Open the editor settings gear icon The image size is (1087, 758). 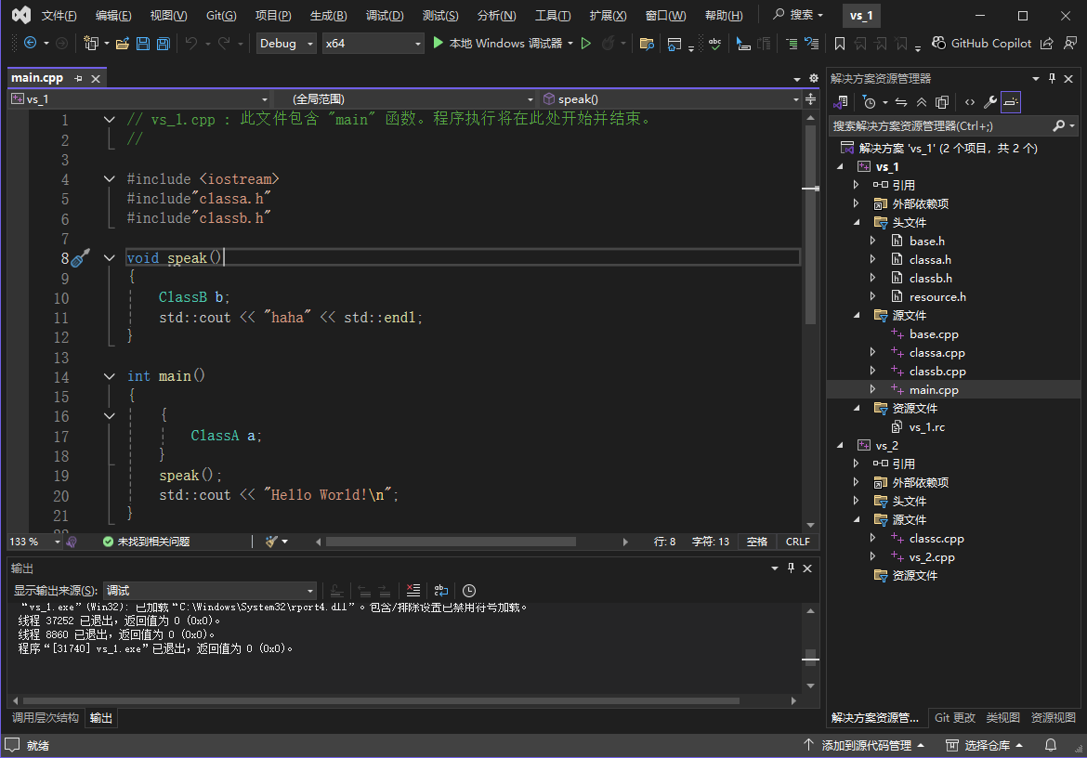click(x=814, y=78)
